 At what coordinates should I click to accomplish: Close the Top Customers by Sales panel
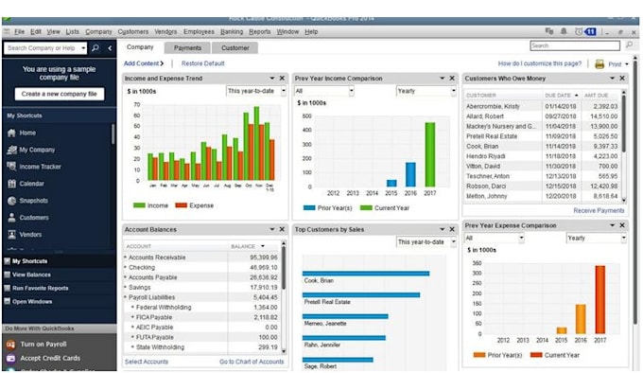(452, 229)
